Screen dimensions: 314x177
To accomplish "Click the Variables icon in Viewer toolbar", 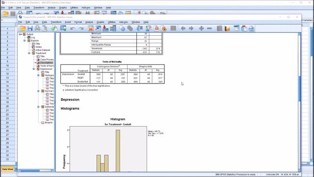I will tap(113, 29).
